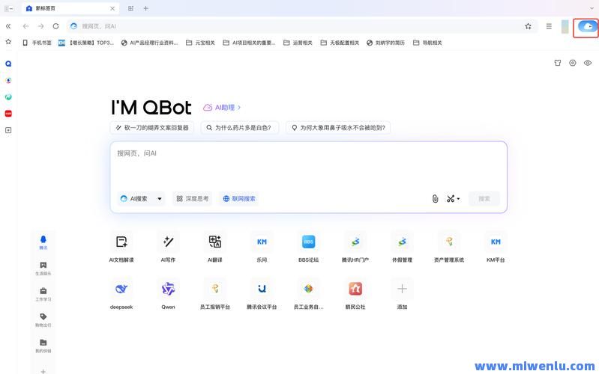The height and width of the screenshot is (374, 599).
Task: Click the scissors screenshot icon
Action: click(x=451, y=199)
